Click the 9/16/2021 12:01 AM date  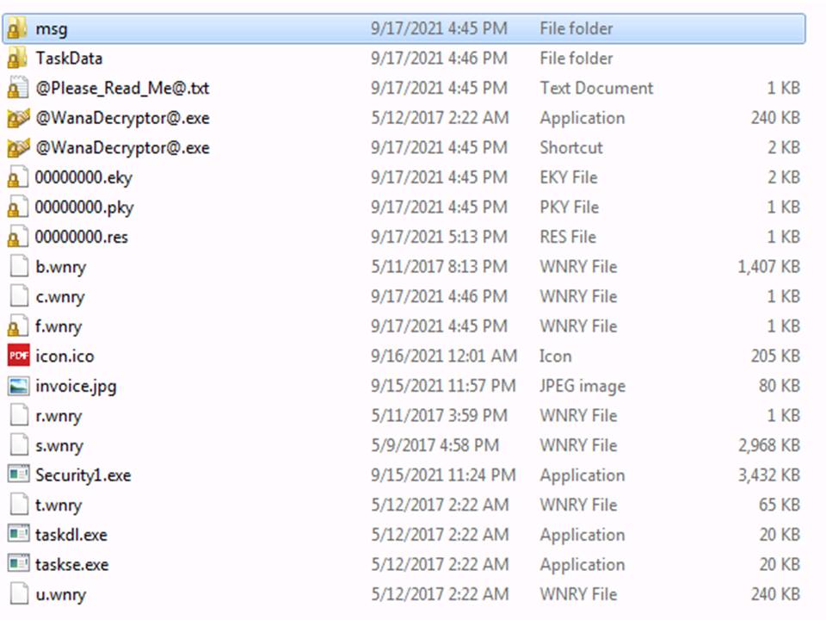coord(444,356)
